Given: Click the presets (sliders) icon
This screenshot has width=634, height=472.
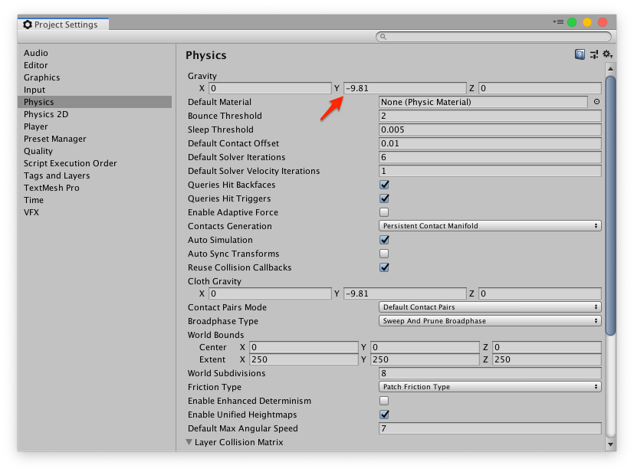Looking at the screenshot, I should pyautogui.click(x=592, y=54).
